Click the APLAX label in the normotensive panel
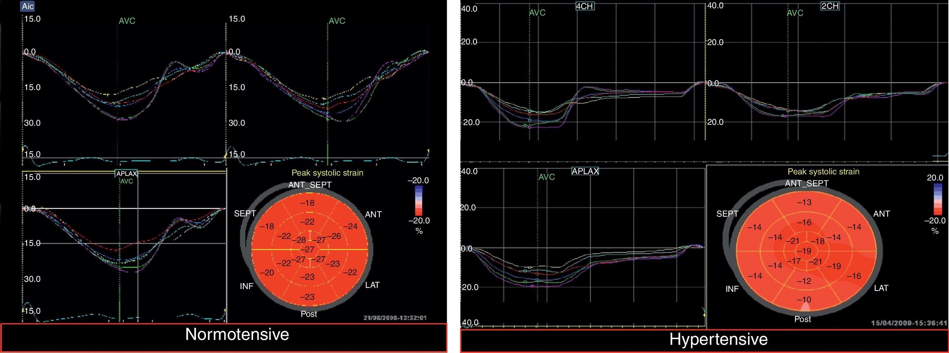The height and width of the screenshot is (353, 949). (126, 173)
